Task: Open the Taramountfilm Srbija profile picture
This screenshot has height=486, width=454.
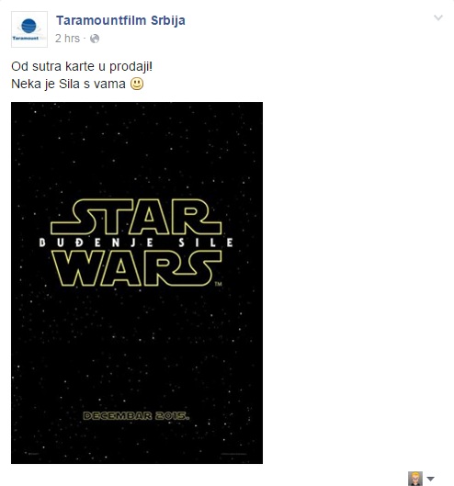Action: tap(29, 29)
